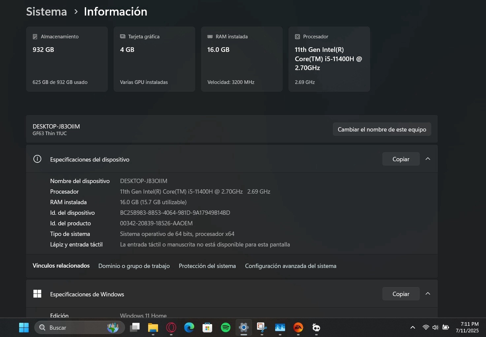The image size is (486, 337).
Task: Select the Tipo de sistema 64 bits value
Action: tap(177, 234)
